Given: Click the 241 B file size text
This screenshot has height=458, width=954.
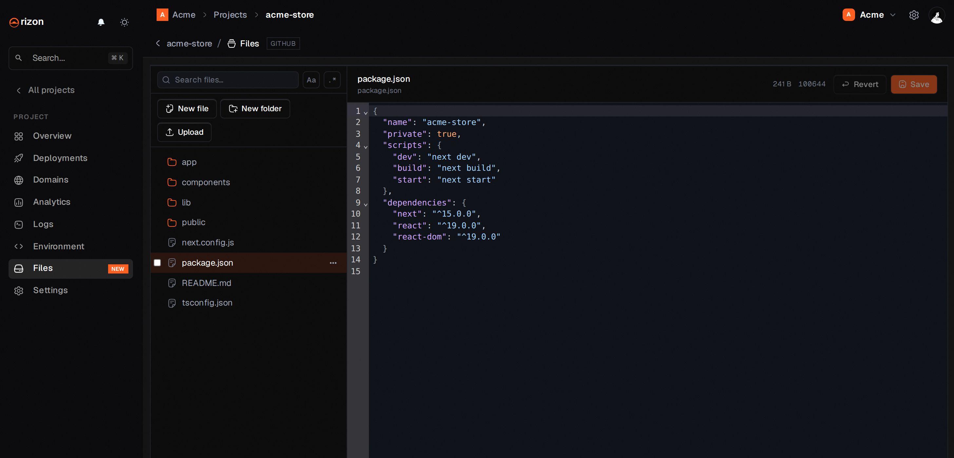Looking at the screenshot, I should point(782,84).
